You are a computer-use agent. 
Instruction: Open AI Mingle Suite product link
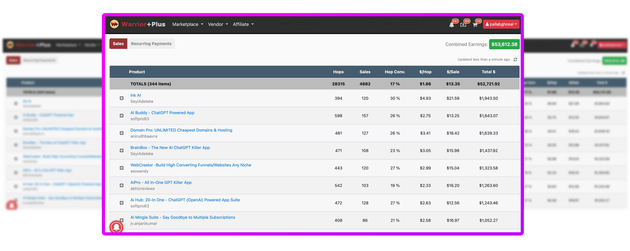click(183, 217)
